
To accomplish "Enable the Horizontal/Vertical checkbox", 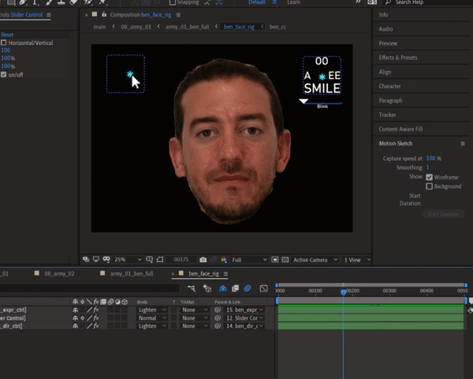I will click(x=4, y=43).
